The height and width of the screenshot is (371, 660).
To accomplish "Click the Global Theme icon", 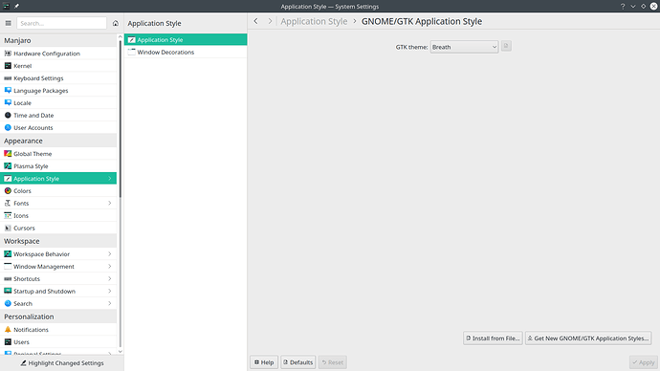I will click(8, 154).
